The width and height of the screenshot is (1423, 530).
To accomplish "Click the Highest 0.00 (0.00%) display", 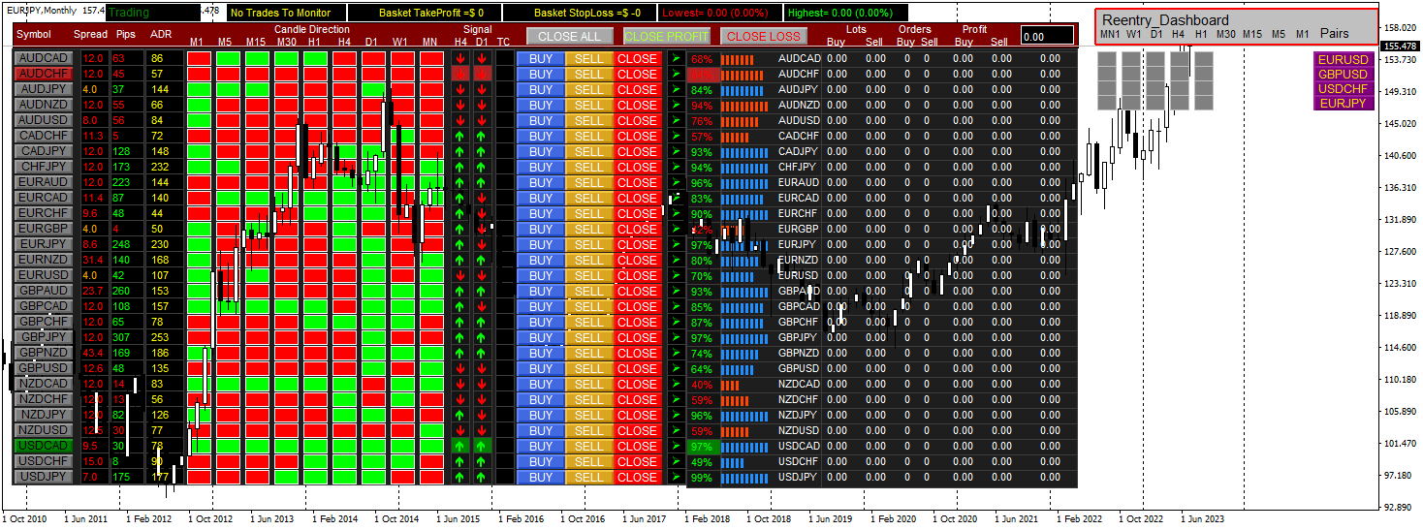I will pyautogui.click(x=839, y=13).
